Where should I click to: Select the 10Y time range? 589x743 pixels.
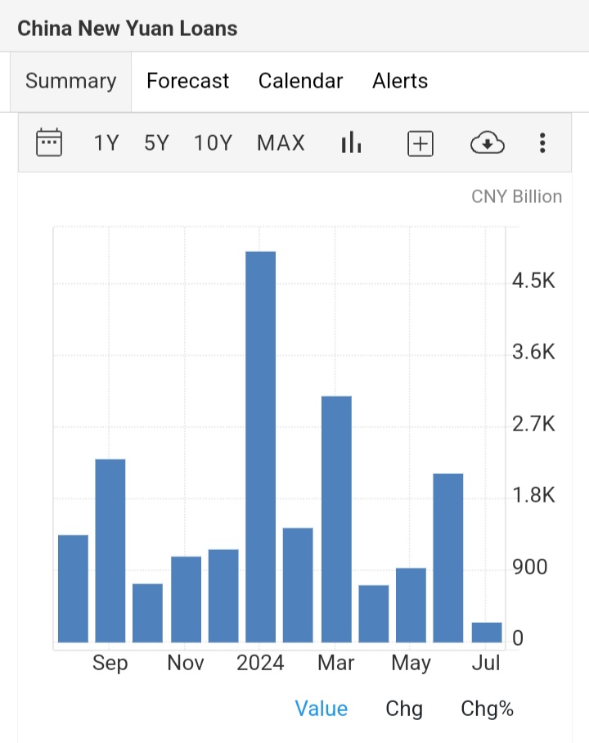click(x=214, y=143)
